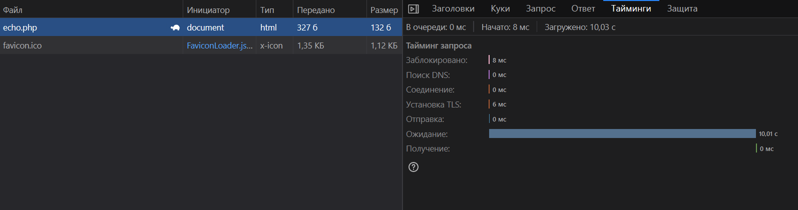Open the Запрос tab
This screenshot has width=798, height=210.
541,8
